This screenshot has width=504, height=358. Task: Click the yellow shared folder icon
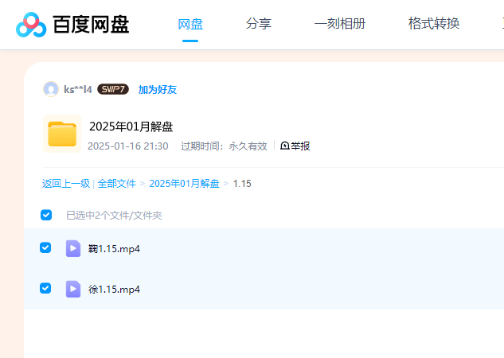62,134
